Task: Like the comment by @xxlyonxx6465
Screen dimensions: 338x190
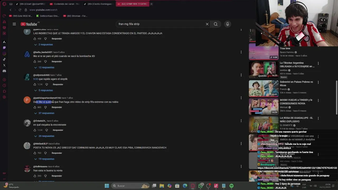Action: 35,84
